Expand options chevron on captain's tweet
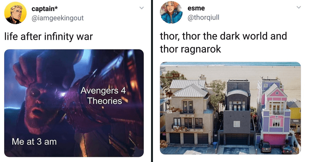The image size is (309, 162). click(x=141, y=8)
